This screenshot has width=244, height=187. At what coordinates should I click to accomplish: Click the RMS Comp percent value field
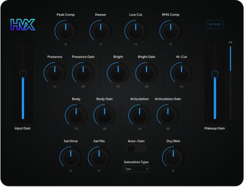pyautogui.click(x=170, y=44)
